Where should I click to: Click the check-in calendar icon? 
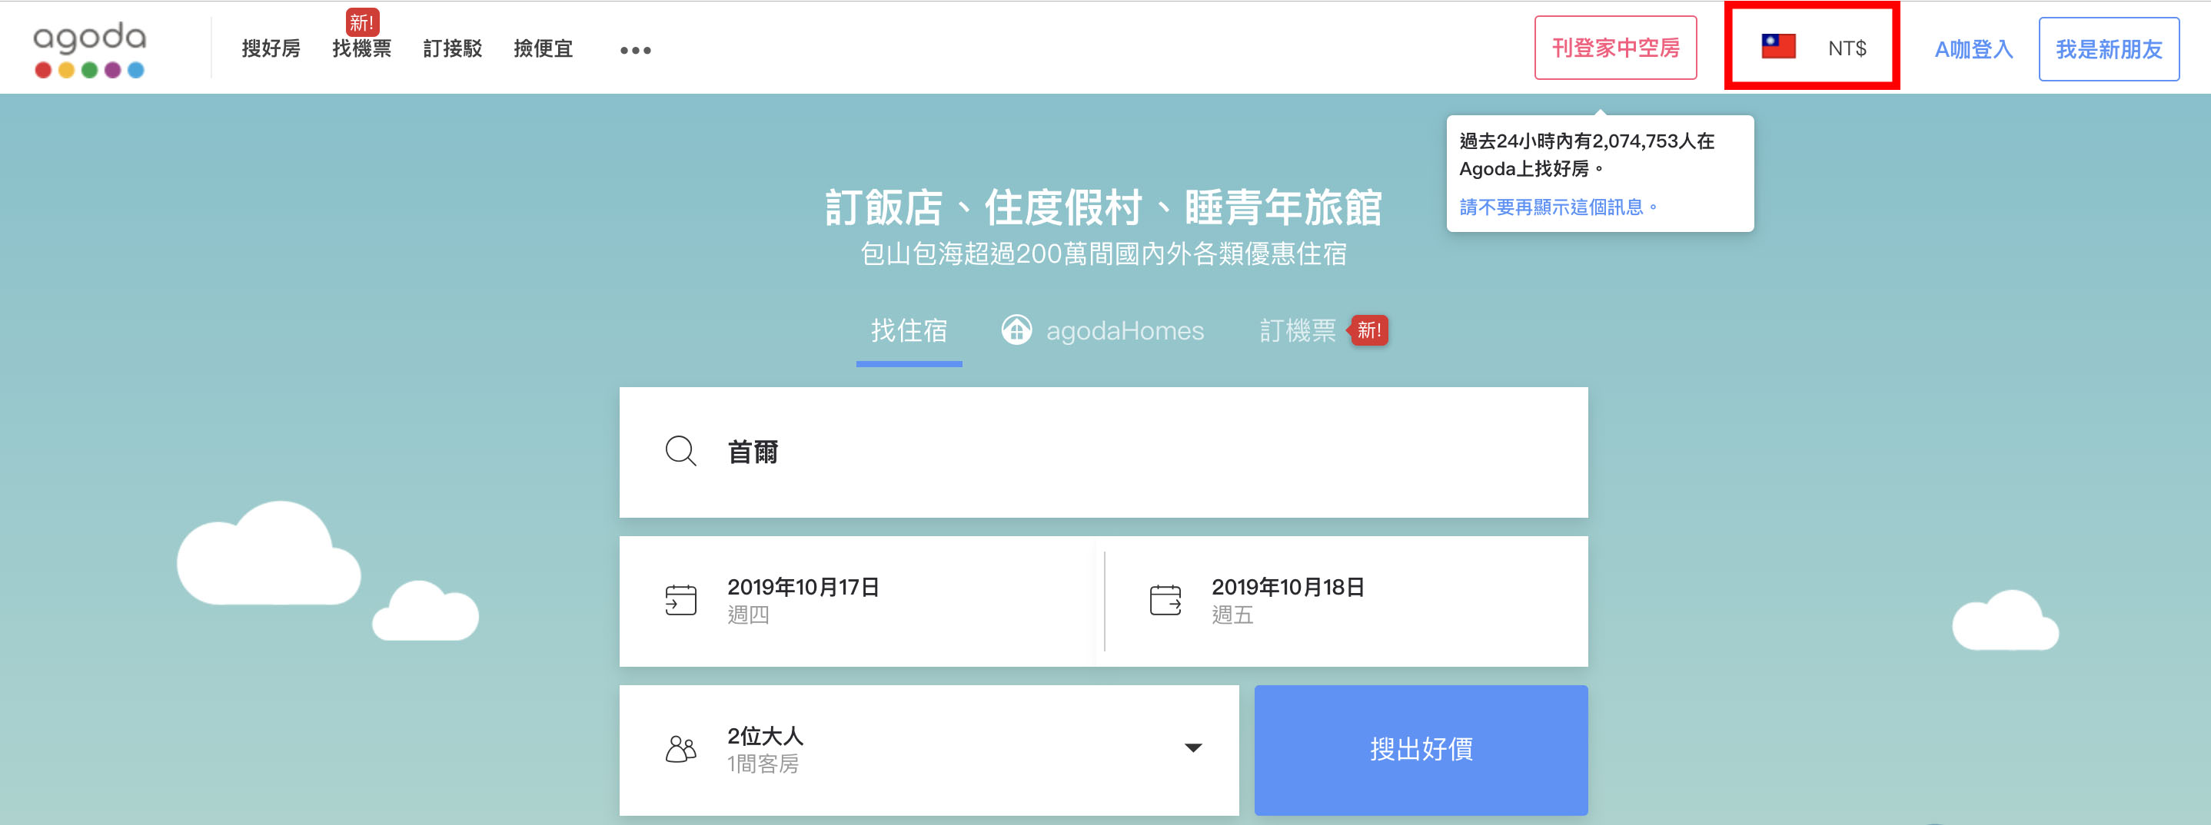[x=680, y=599]
